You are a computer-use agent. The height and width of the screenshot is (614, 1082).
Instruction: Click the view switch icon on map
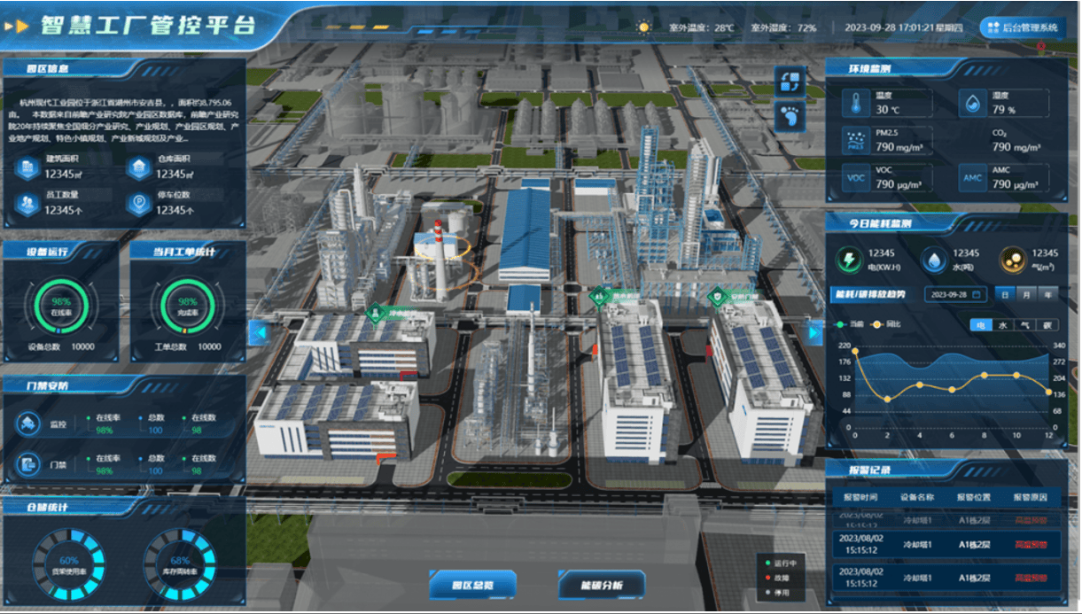coord(790,82)
